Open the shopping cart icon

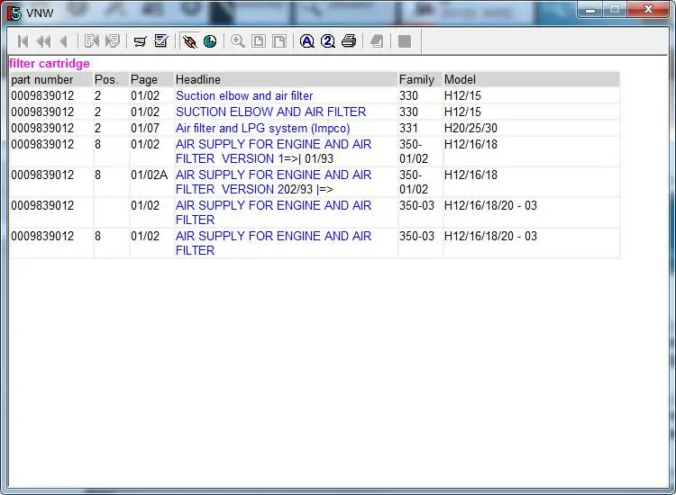click(x=140, y=41)
